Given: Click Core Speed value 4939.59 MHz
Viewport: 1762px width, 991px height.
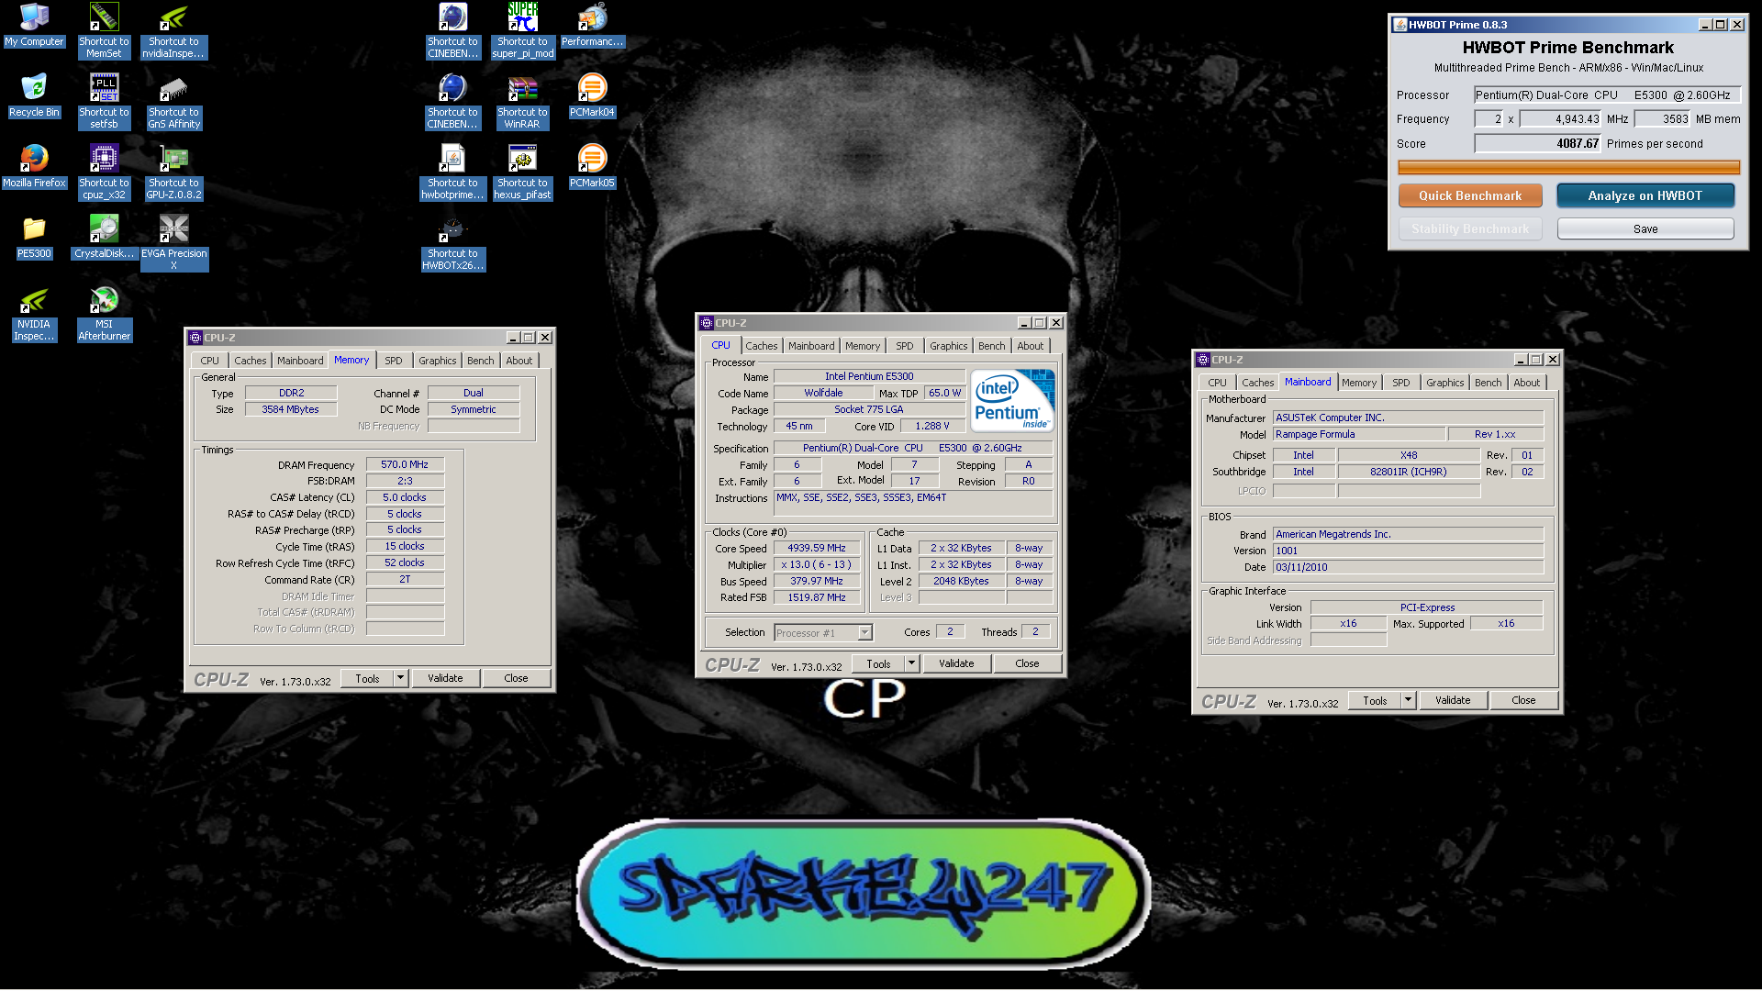Looking at the screenshot, I should (817, 548).
